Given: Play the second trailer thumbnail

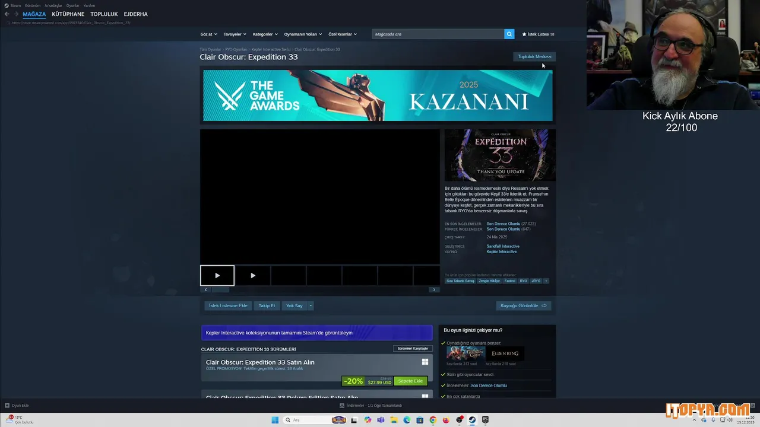Looking at the screenshot, I should point(253,275).
